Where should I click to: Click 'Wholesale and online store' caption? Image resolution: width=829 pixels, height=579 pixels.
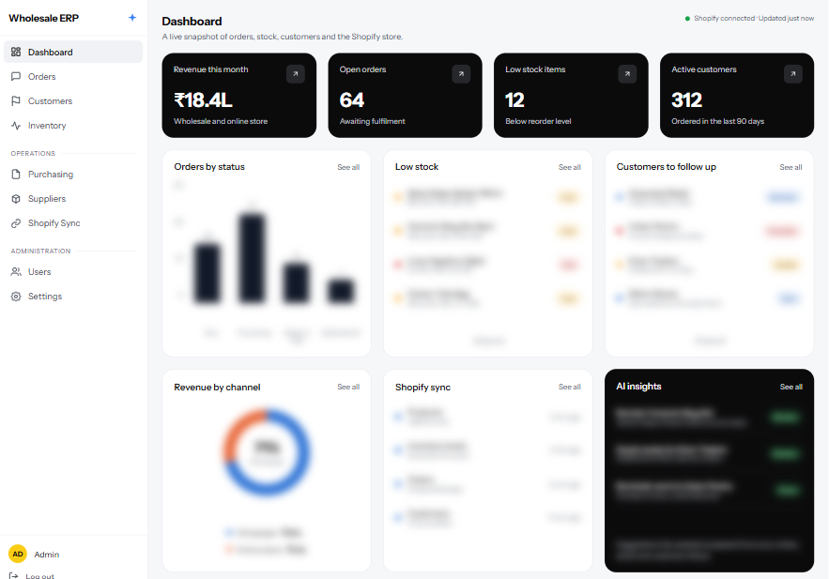(x=221, y=121)
